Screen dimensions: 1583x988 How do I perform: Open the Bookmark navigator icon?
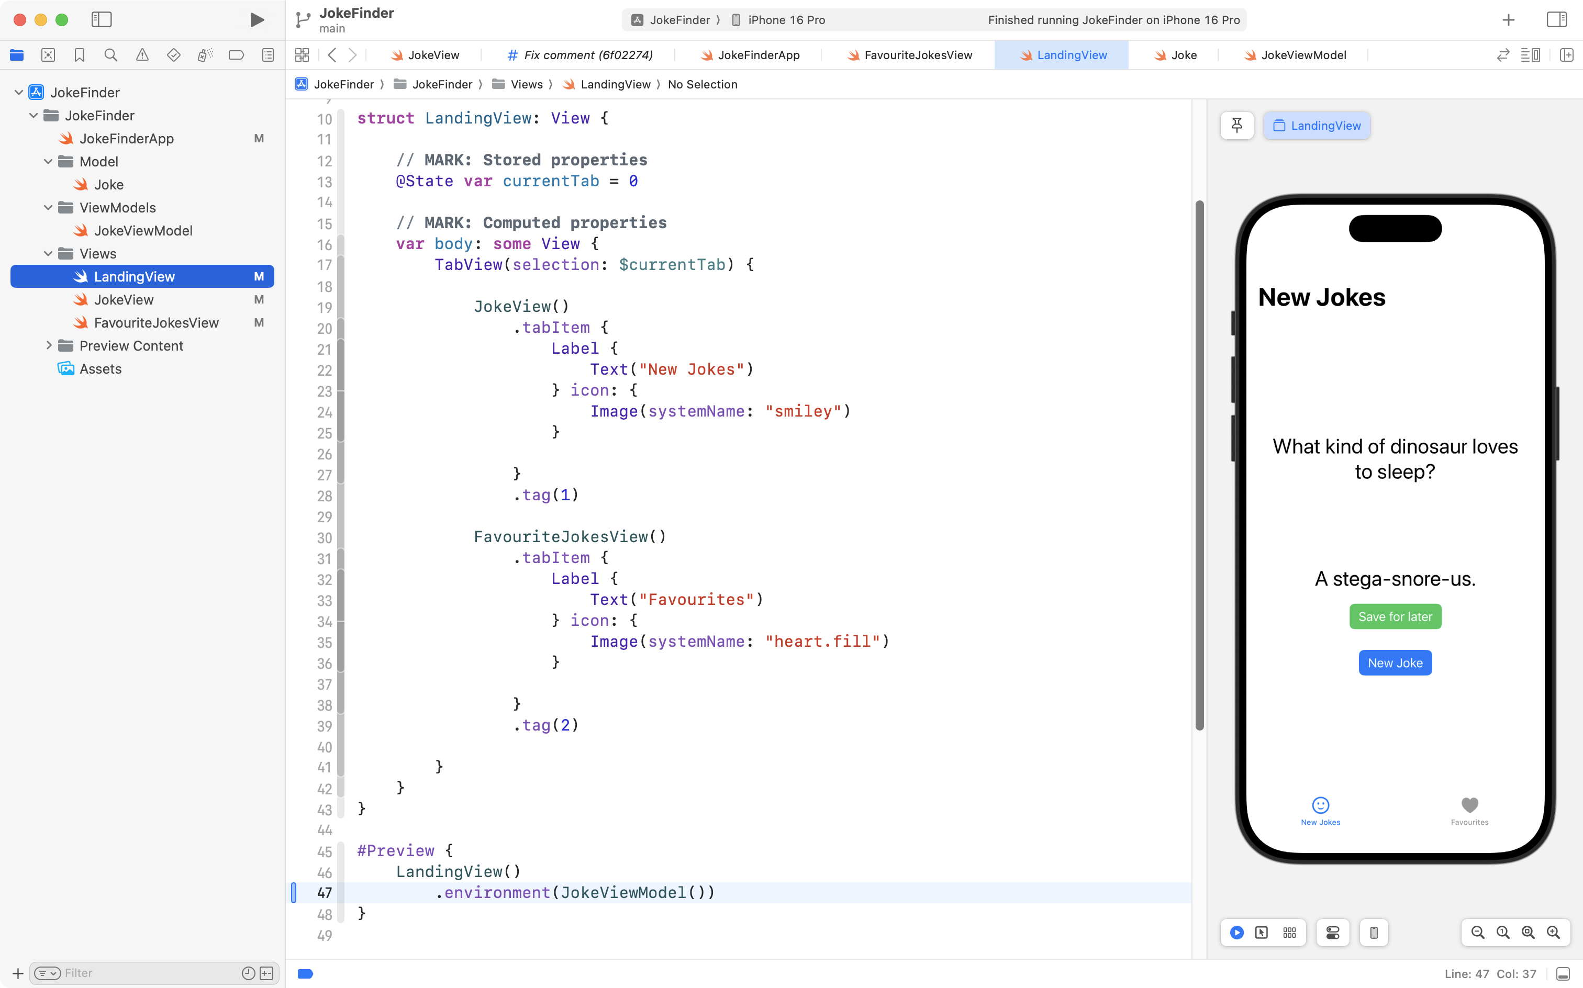(79, 55)
